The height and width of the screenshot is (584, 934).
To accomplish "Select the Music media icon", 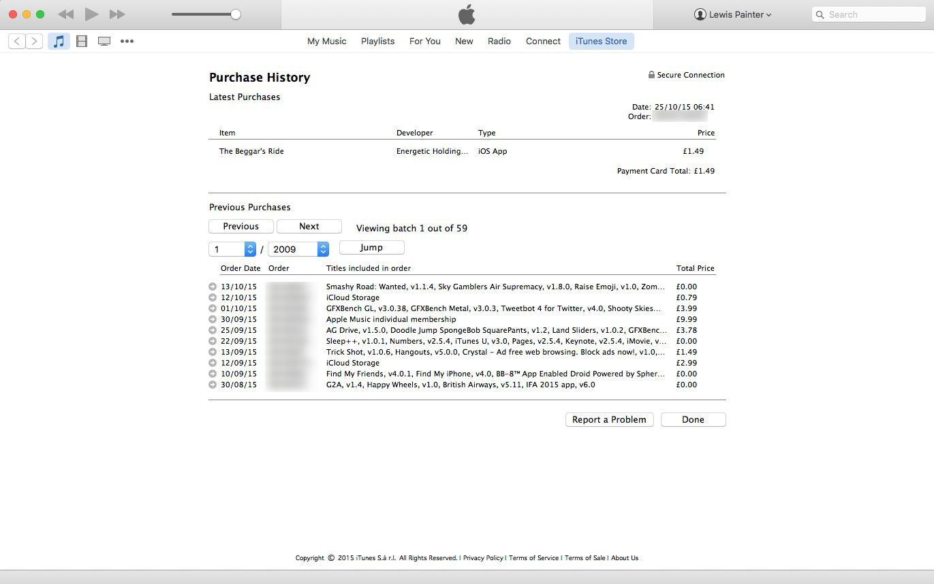I will [59, 41].
